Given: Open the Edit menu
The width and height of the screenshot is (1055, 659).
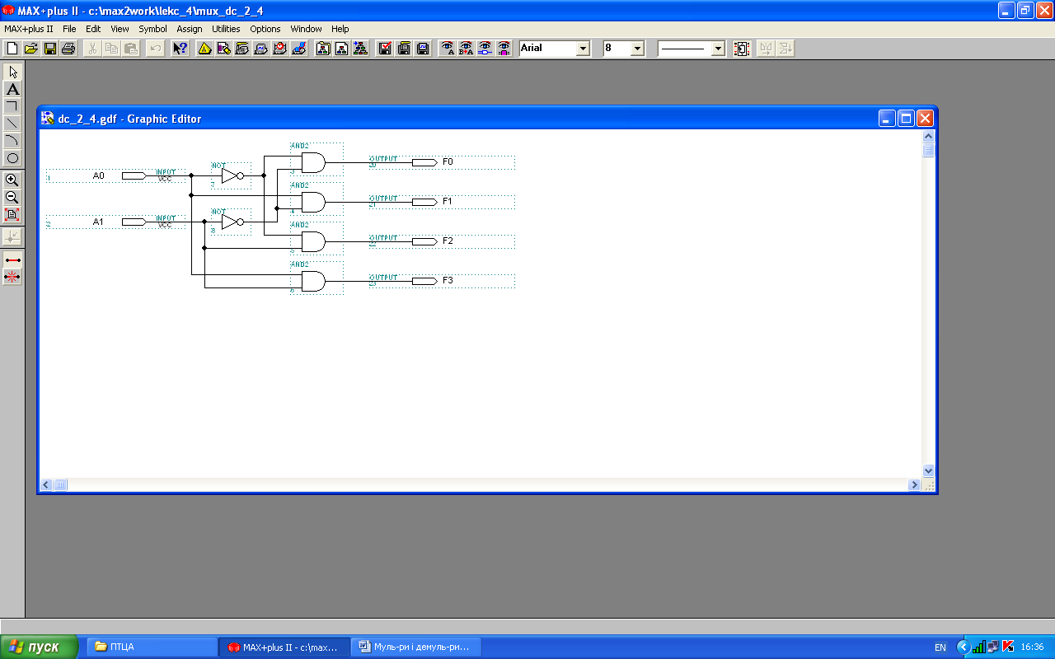Looking at the screenshot, I should [93, 29].
